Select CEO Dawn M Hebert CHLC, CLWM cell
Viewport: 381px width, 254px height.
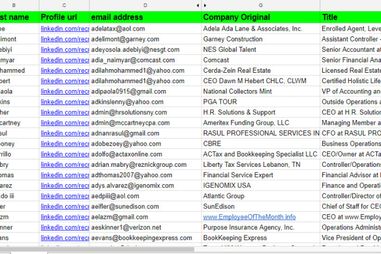pos(261,81)
